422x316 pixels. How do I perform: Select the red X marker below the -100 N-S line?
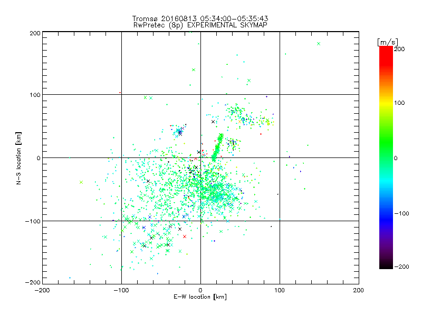coord(185,236)
